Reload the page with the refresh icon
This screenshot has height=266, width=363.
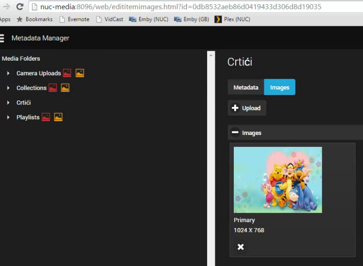click(x=20, y=7)
